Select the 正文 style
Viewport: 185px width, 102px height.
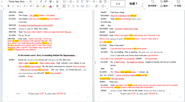pyautogui.click(x=118, y=4)
